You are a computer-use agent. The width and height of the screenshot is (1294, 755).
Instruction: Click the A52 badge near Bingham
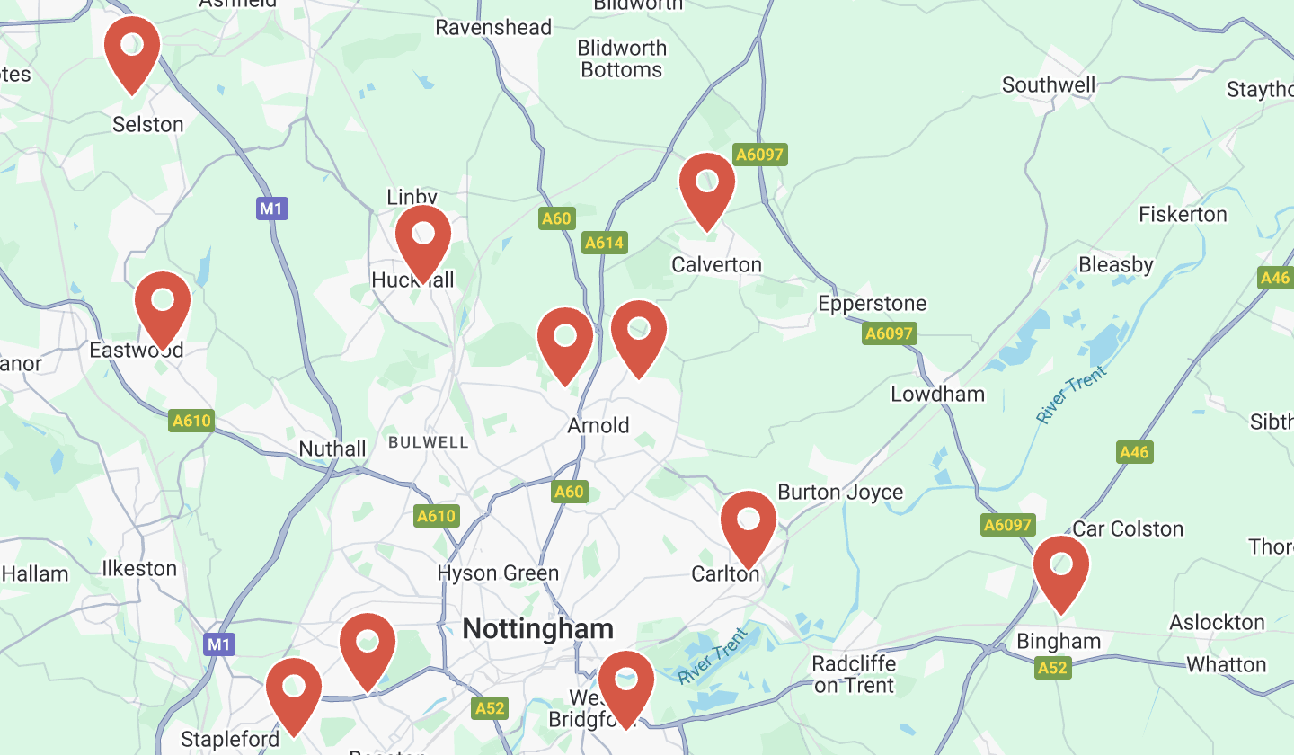[1052, 667]
